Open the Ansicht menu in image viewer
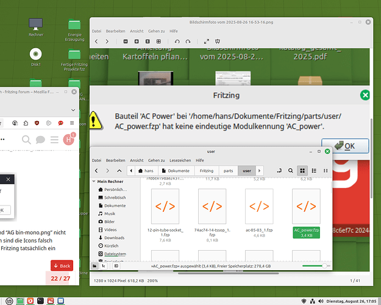The width and height of the screenshot is (381, 305). 136,30
